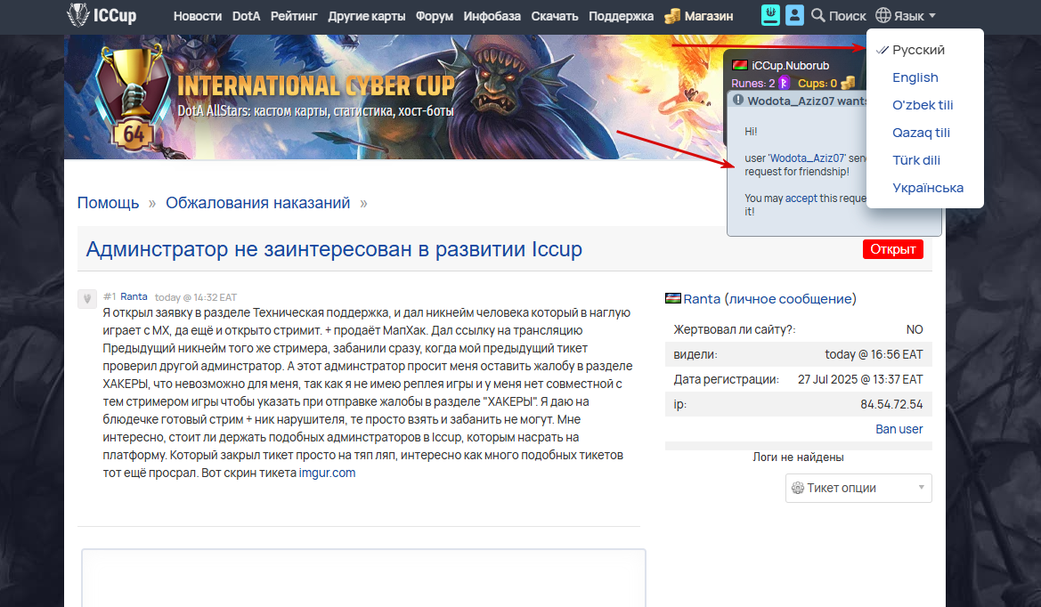Click the Runes: 2 label
1041x607 pixels.
(752, 84)
